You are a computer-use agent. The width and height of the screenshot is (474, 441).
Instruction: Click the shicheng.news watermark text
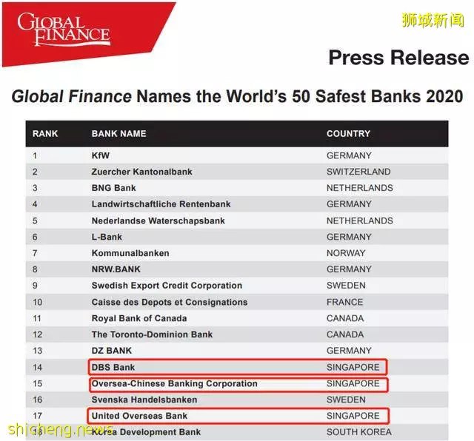click(x=60, y=429)
